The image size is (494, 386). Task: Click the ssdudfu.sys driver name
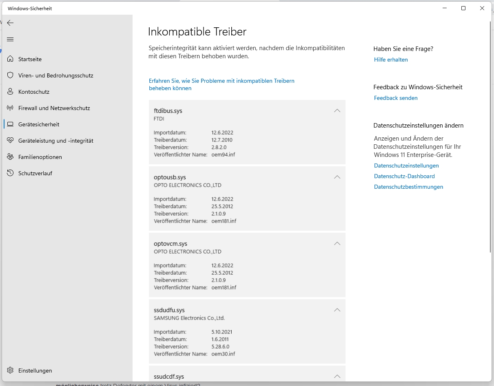[169, 310]
